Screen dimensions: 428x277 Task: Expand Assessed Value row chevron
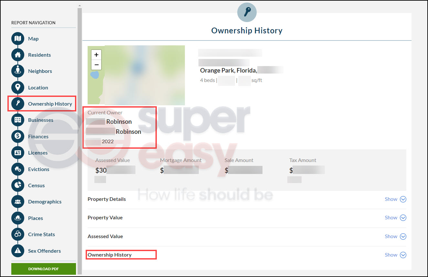pyautogui.click(x=403, y=237)
